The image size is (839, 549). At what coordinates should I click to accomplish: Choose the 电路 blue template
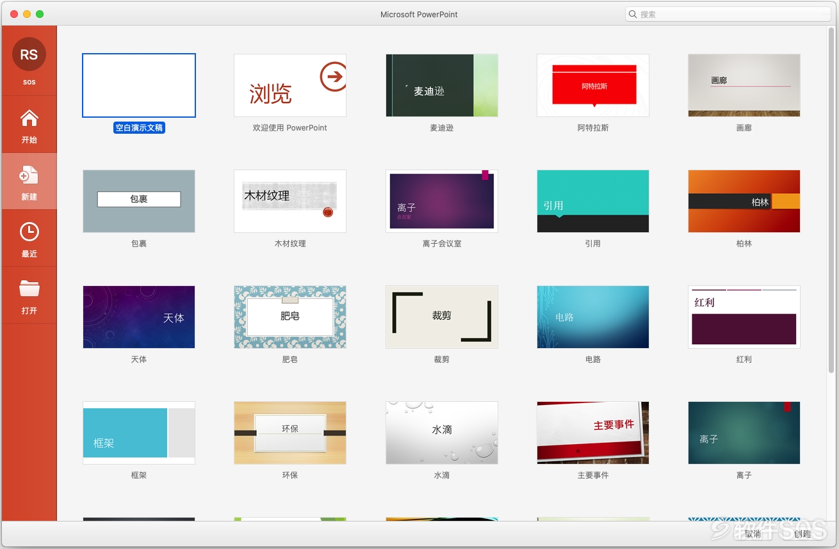(x=593, y=317)
